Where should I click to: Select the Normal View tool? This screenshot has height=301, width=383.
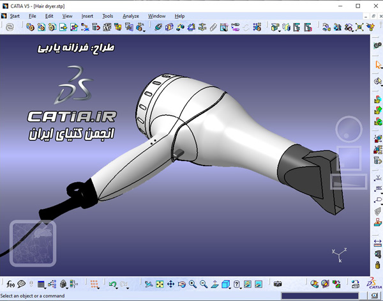click(214, 284)
